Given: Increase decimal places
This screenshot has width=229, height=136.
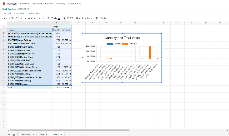Looking at the screenshot, I should tap(28, 18).
